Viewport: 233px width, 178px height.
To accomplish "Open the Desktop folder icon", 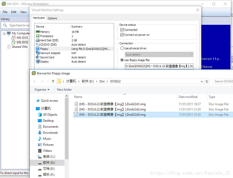I will tap(40, 121).
